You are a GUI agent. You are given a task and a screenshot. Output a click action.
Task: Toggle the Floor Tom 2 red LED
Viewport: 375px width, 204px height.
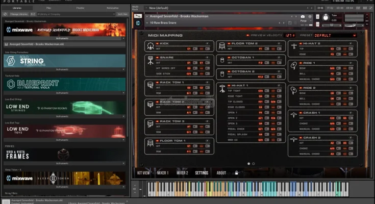229,43
